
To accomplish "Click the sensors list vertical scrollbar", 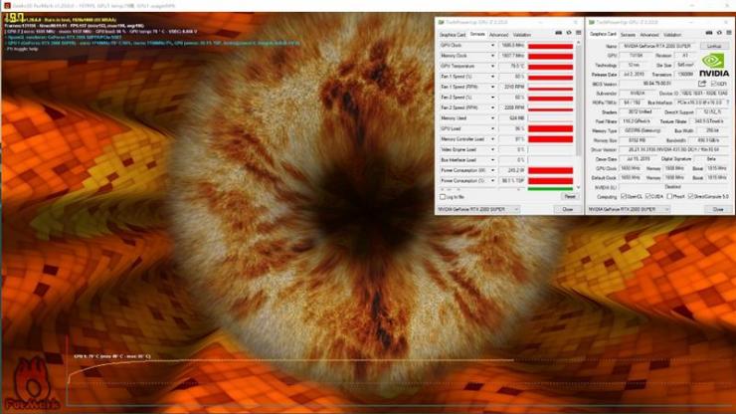I will click(578, 115).
